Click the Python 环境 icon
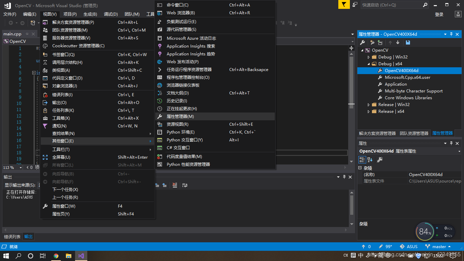464x261 pixels. click(160, 132)
